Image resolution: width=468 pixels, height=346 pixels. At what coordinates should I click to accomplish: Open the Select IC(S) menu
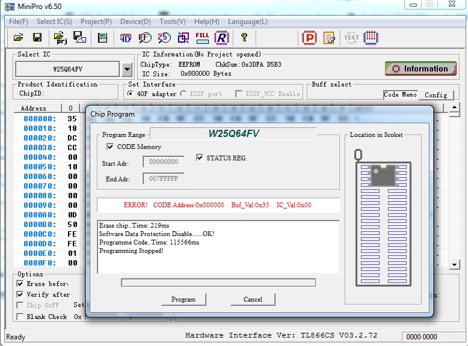pos(54,22)
